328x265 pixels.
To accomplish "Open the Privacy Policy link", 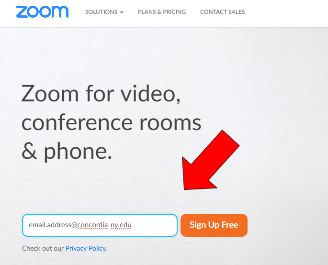I will (x=86, y=248).
